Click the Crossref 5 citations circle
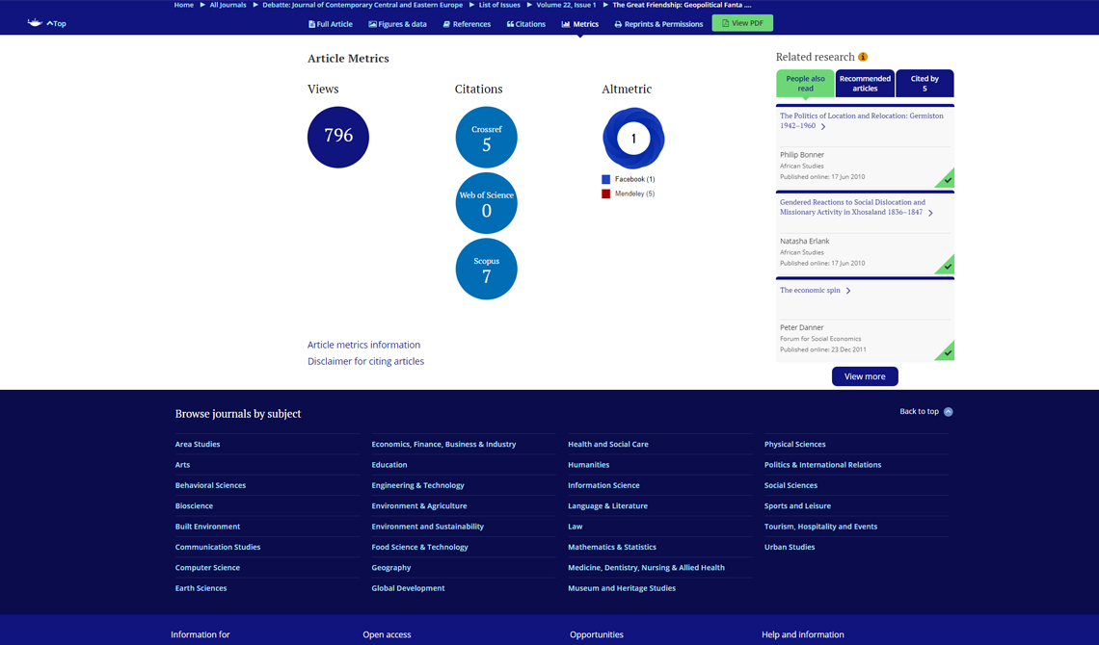 point(487,137)
